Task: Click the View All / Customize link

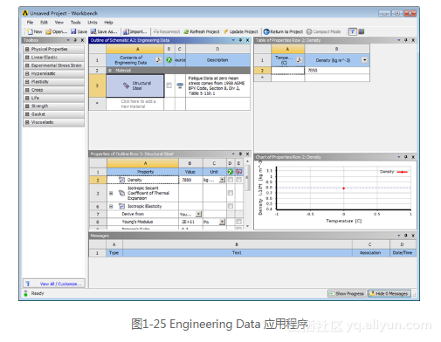Action: (x=60, y=284)
